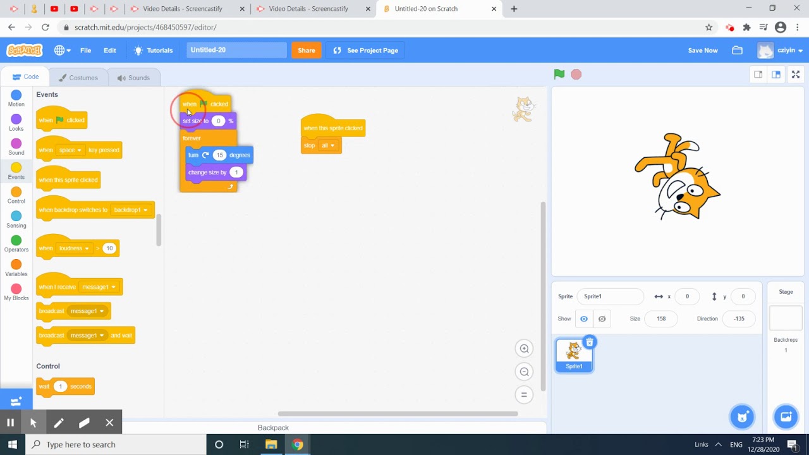809x455 pixels.
Task: Click the workspace horizontal scrollbar
Action: click(x=398, y=414)
